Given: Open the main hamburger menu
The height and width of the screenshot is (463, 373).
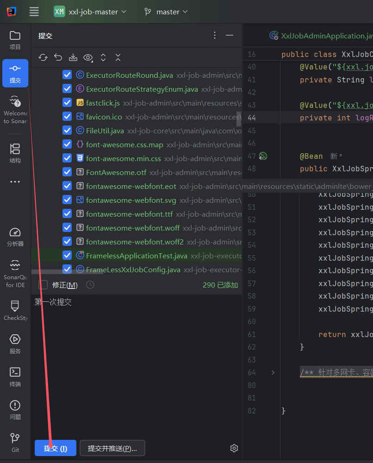Looking at the screenshot, I should click(x=34, y=12).
